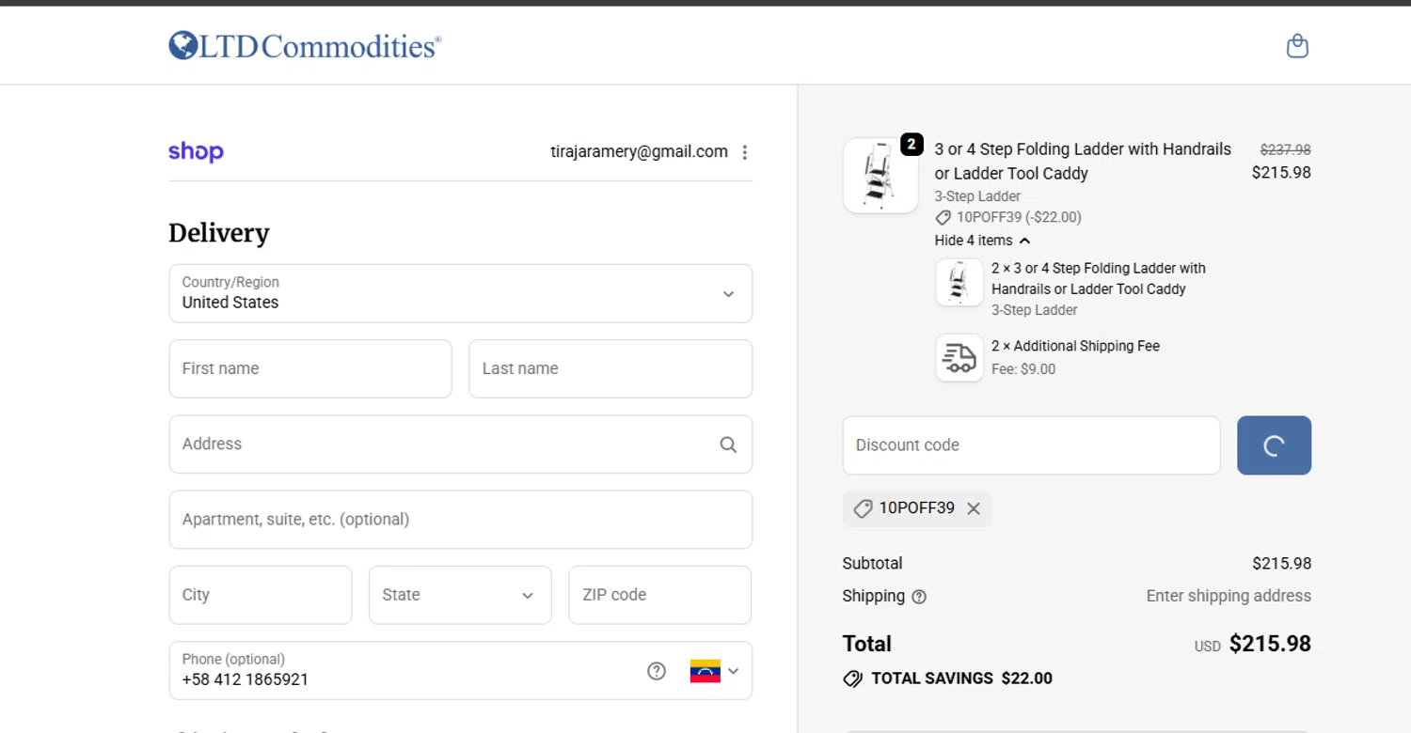The image size is (1411, 733).
Task: Click the First name field
Action: tap(310, 368)
